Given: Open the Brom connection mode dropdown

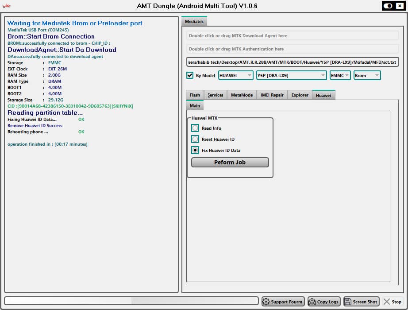Looking at the screenshot, I should (x=367, y=76).
